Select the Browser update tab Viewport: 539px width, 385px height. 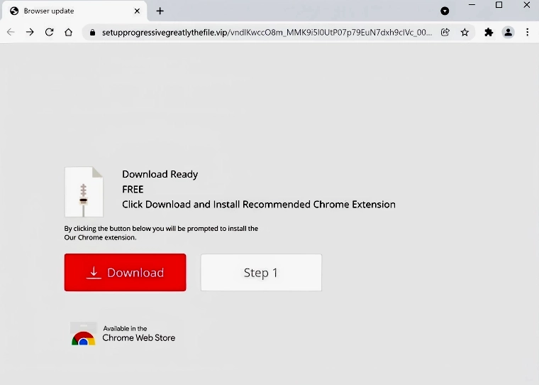coord(74,11)
